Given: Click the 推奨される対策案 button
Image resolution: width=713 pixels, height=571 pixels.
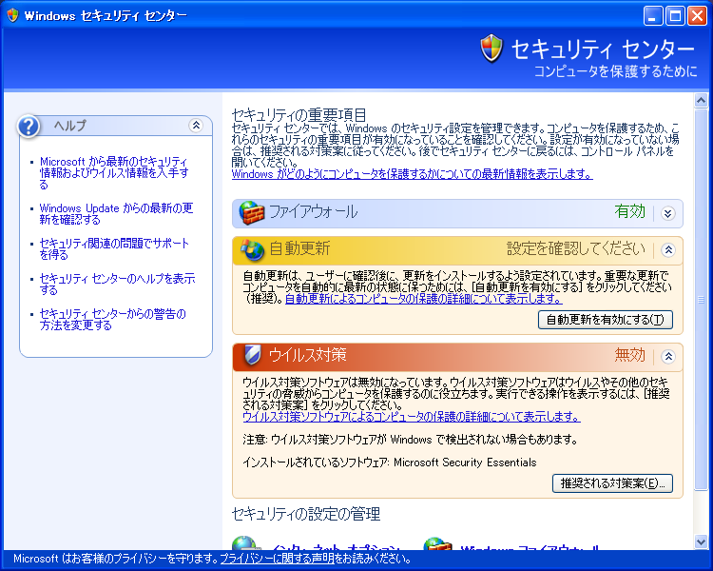Looking at the screenshot, I should (x=612, y=483).
